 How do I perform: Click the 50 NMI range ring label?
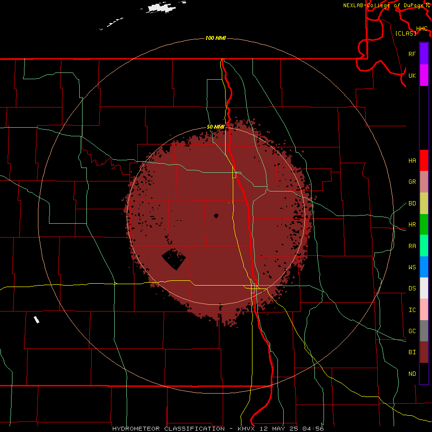(216, 127)
